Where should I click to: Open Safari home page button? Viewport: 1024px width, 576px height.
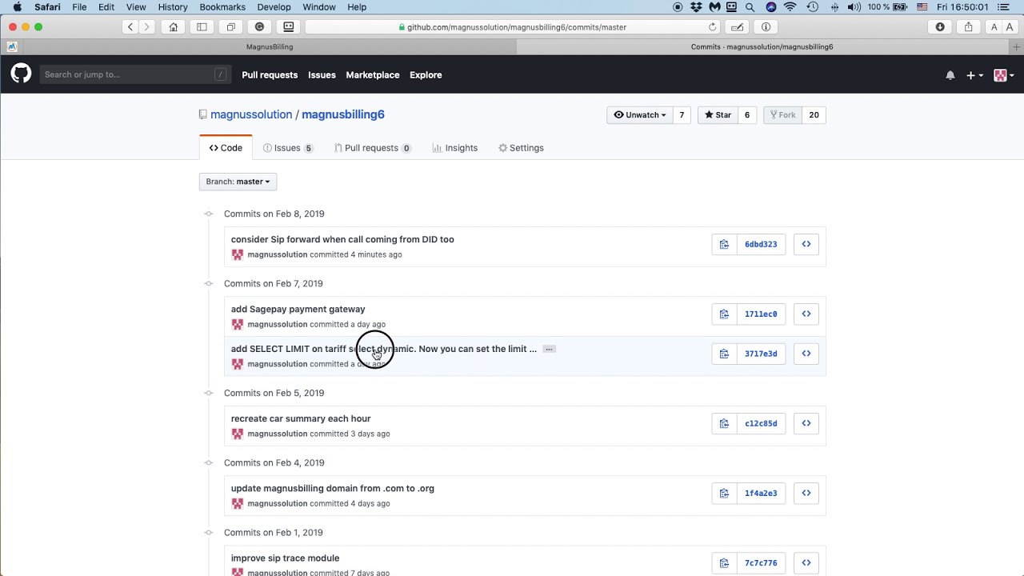coord(173,26)
